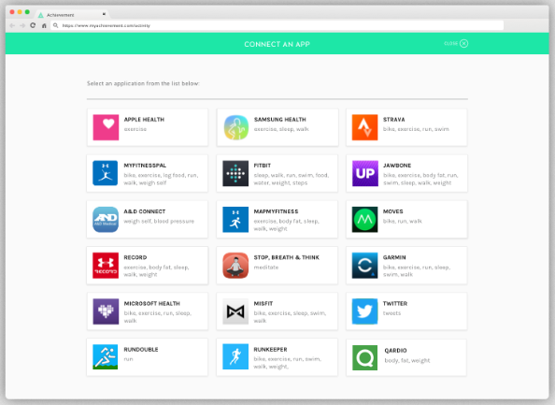
Task: Click the MAPMYFITNESS title text
Action: pyautogui.click(x=276, y=211)
